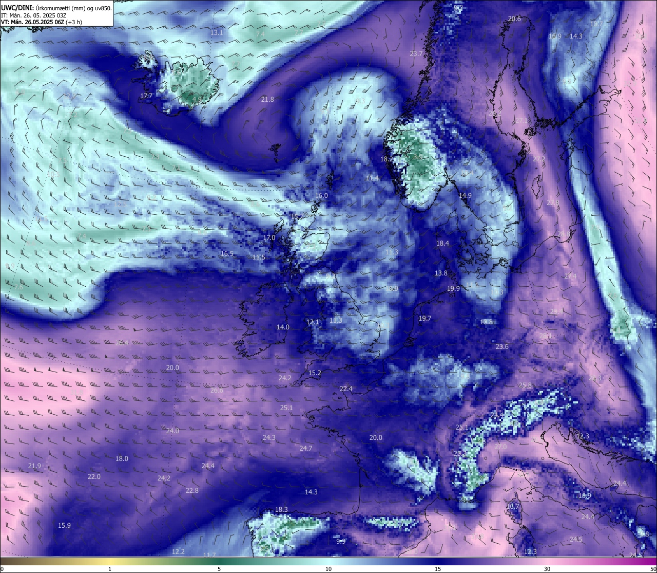Click the 27.0 value over northern Italy
657x573 pixels.
(500, 447)
